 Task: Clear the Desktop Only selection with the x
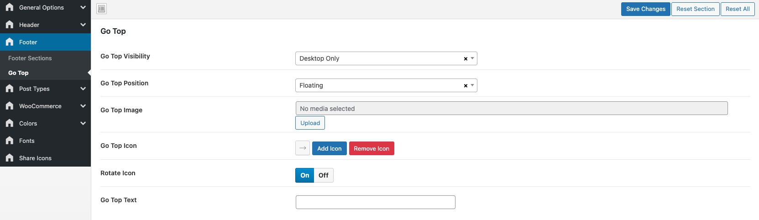click(466, 59)
